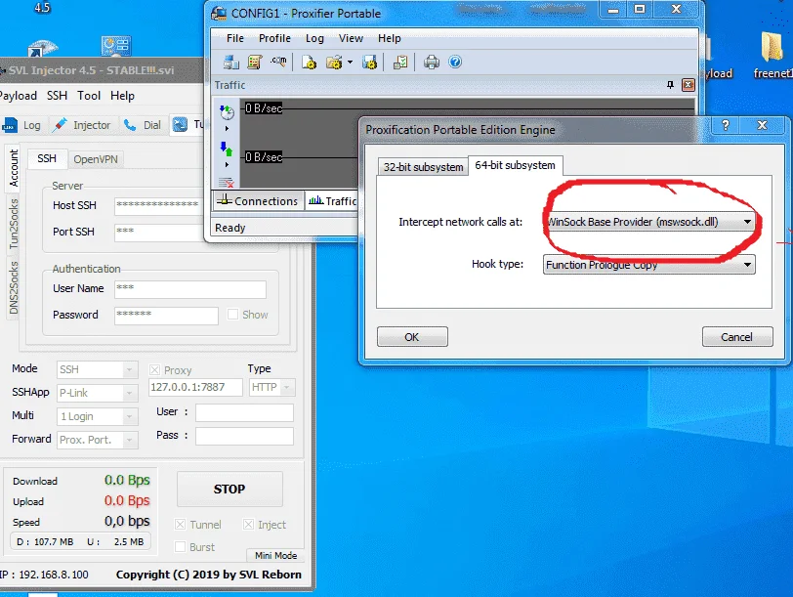The height and width of the screenshot is (597, 793).
Task: Click Cancel in Proxification Engine dialog
Action: pos(737,337)
